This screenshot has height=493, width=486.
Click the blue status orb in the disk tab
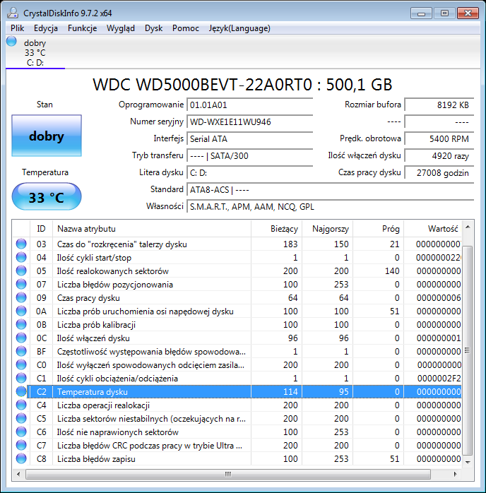pyautogui.click(x=11, y=42)
